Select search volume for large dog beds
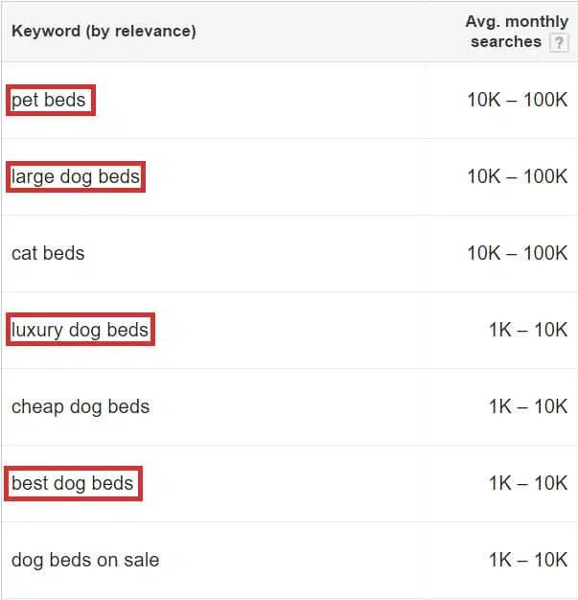 click(517, 176)
